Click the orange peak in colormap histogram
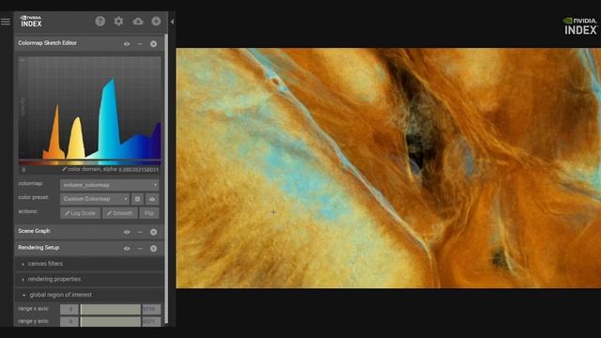 pos(56,138)
